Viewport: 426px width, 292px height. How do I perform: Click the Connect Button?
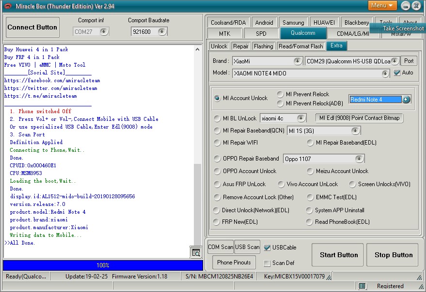point(32,27)
